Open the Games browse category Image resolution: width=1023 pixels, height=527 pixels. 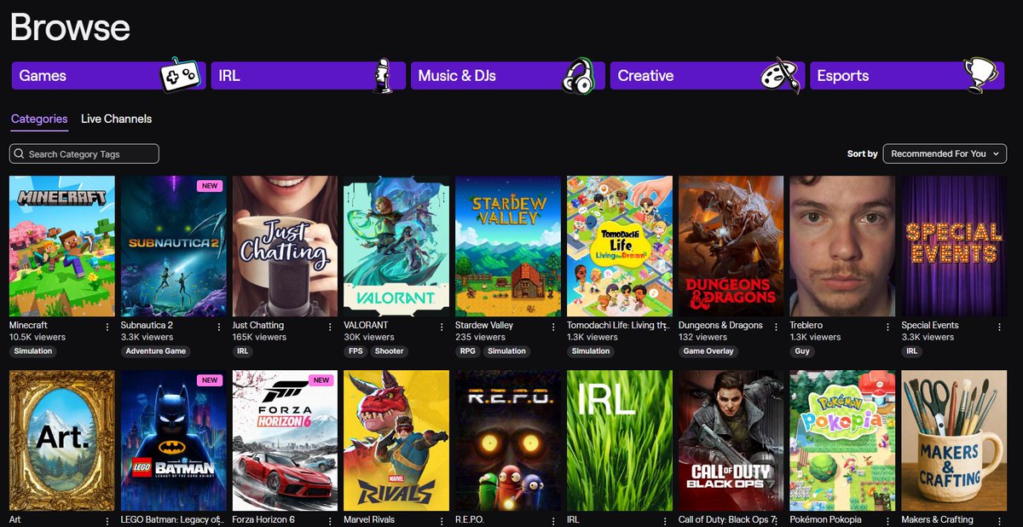click(x=108, y=75)
